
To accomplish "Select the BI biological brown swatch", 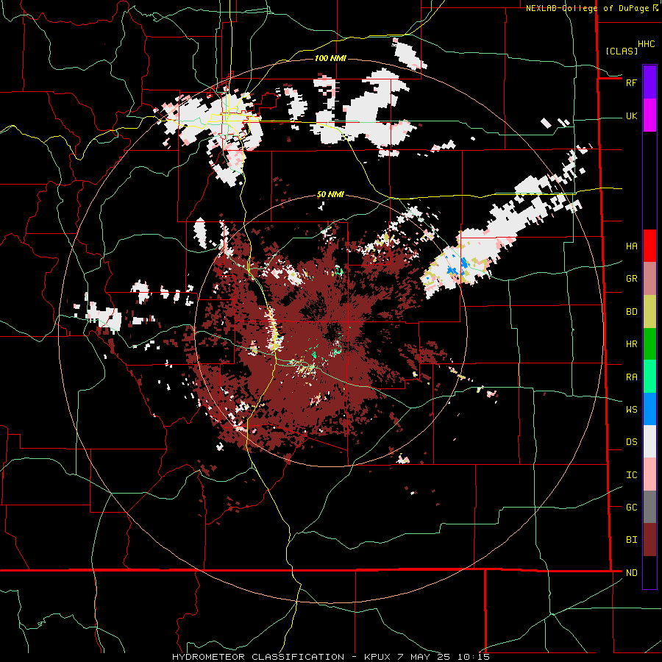I will pos(649,540).
